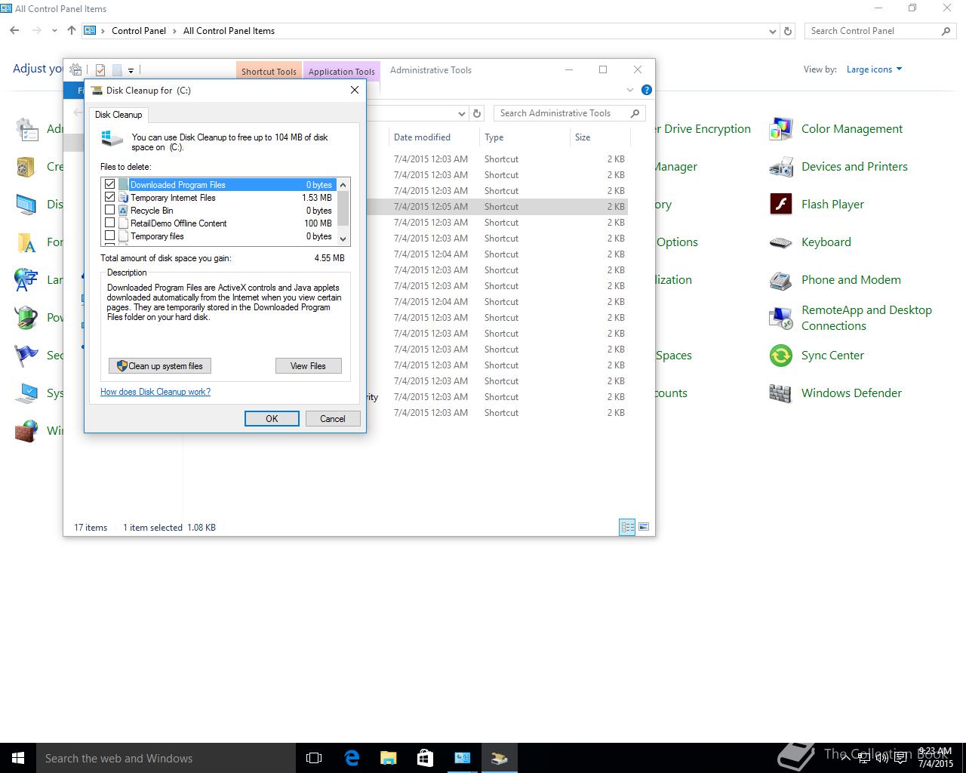Click the Recycle Bin icon in files list
This screenshot has height=773, width=966.
click(123, 211)
